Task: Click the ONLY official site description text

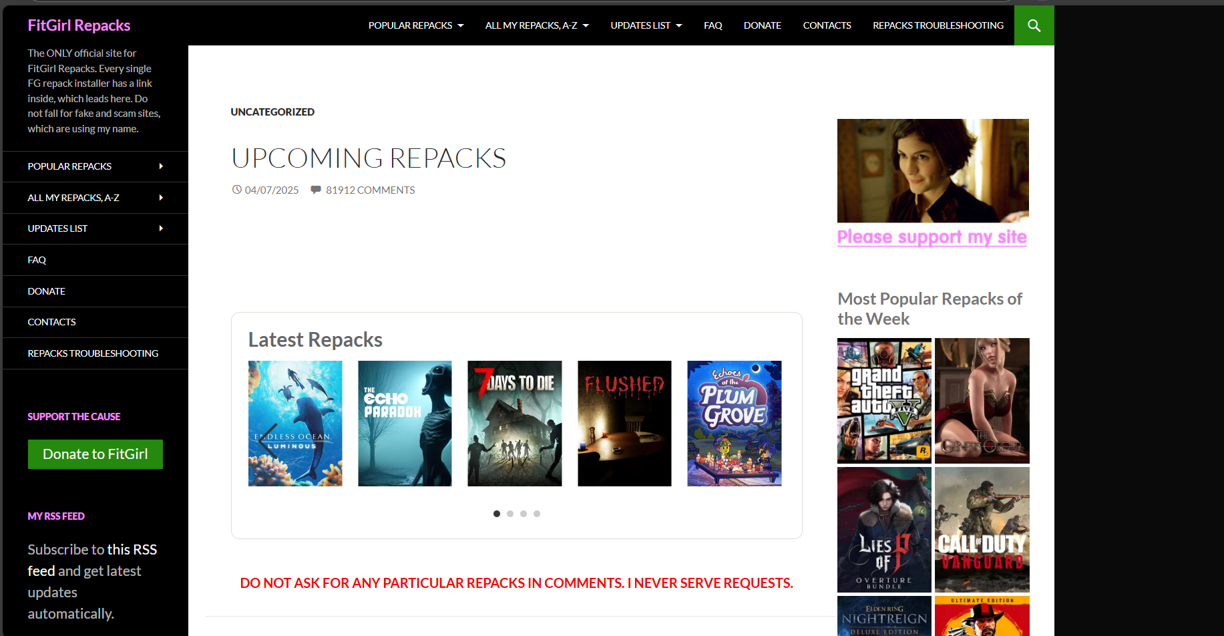Action: point(94,91)
